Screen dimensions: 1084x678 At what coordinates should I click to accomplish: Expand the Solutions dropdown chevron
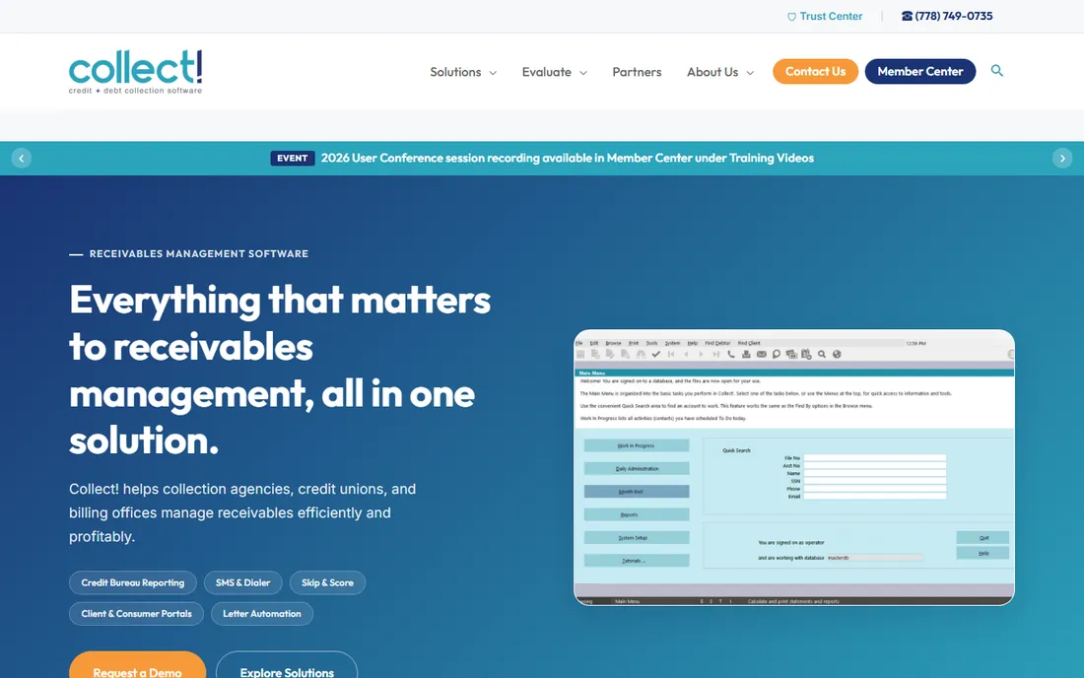[x=493, y=73]
